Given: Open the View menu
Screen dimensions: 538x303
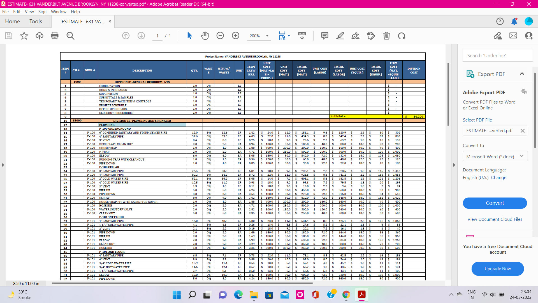Looking at the screenshot, I should point(29,12).
